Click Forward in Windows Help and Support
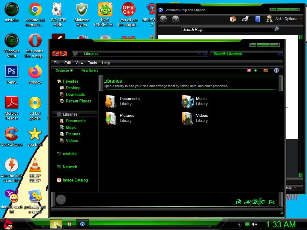This screenshot has height=230, width=307. (x=175, y=19)
